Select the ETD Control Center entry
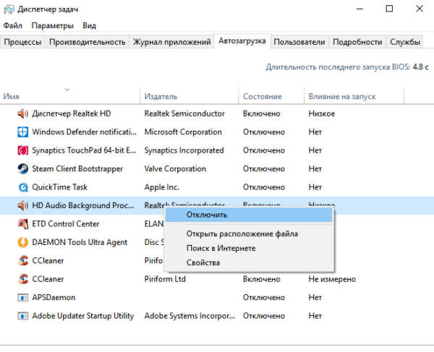The height and width of the screenshot is (352, 434). 66,224
